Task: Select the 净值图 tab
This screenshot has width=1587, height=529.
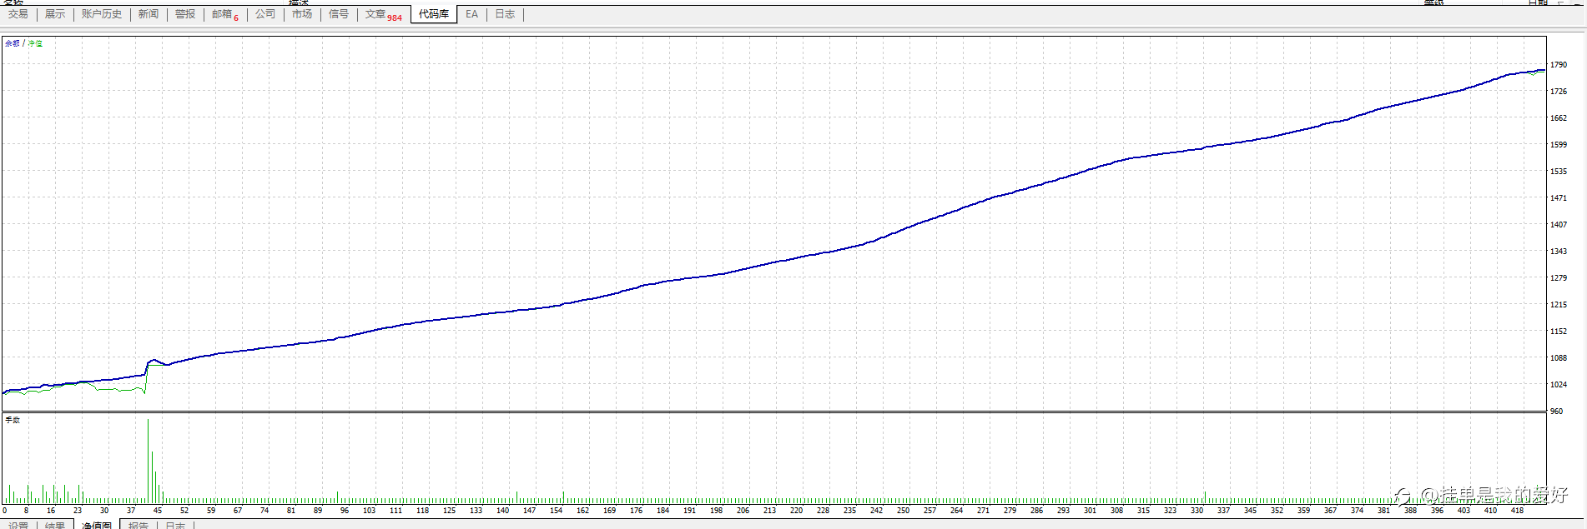Action: pos(97,525)
